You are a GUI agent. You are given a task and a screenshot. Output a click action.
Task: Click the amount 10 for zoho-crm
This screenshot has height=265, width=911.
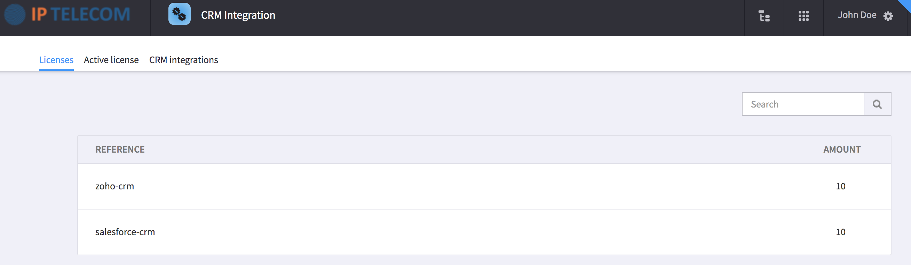(x=840, y=186)
